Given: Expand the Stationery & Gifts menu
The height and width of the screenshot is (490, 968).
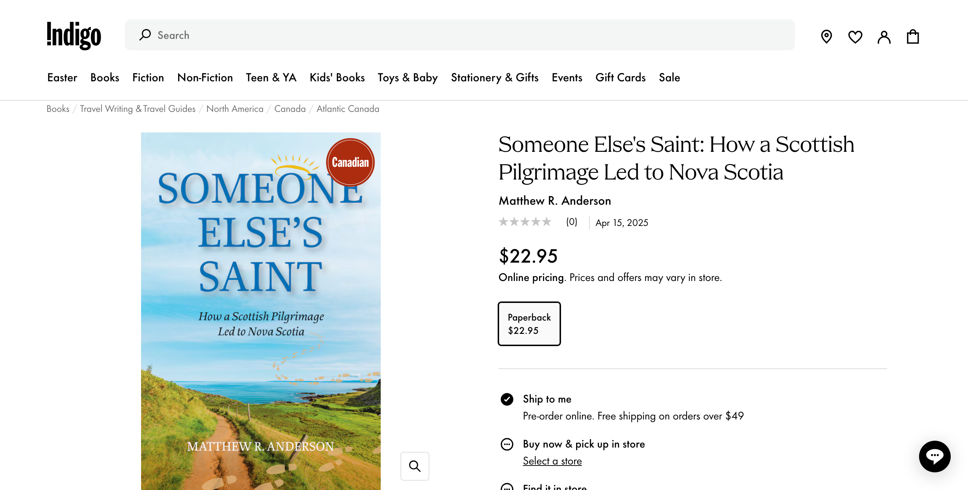Looking at the screenshot, I should click(x=494, y=77).
